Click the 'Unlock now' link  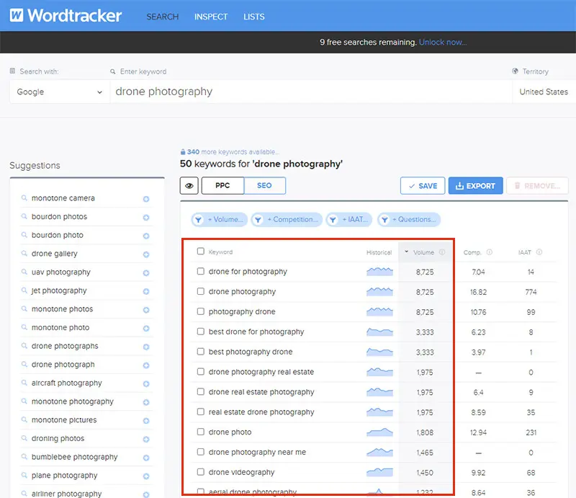tap(443, 43)
